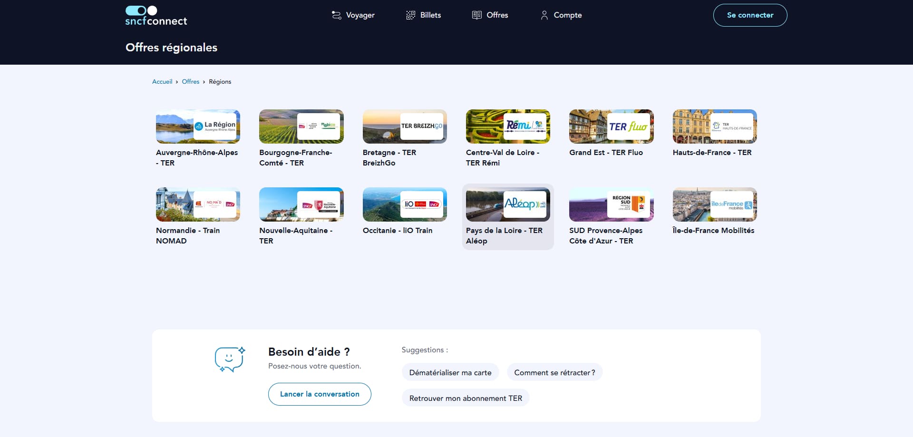Go to Offres breadcrumb link

[191, 82]
